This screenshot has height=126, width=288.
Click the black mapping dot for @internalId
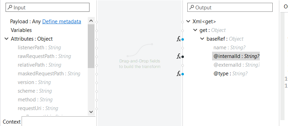182,57
